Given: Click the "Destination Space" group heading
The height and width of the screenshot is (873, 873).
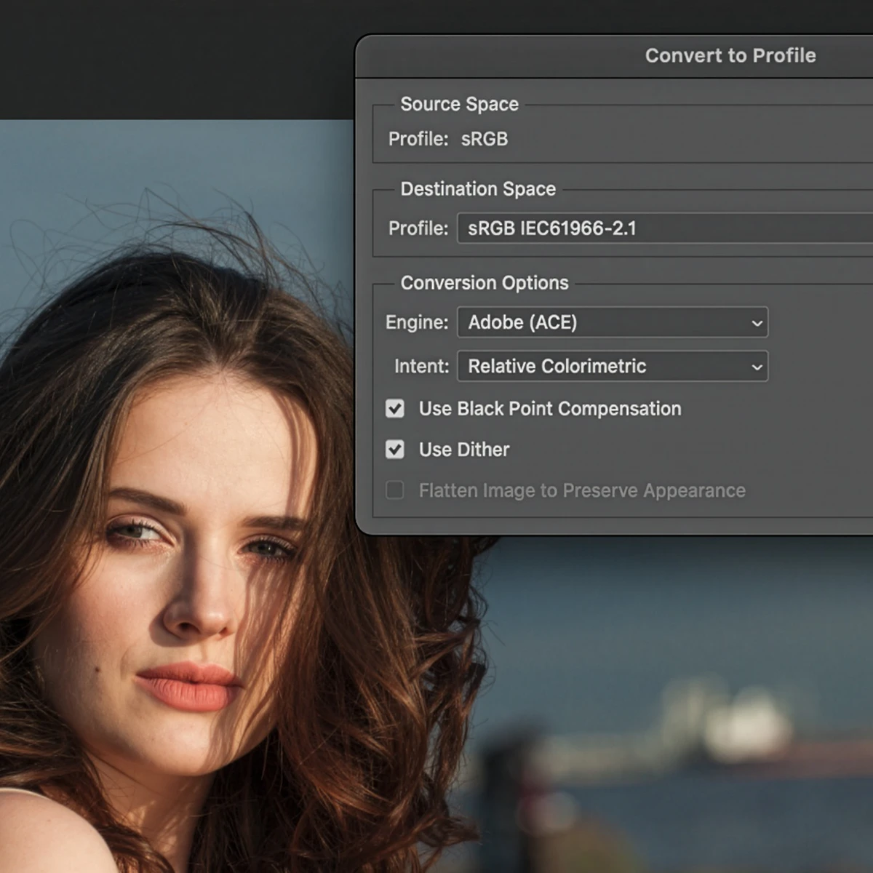Looking at the screenshot, I should pyautogui.click(x=477, y=189).
